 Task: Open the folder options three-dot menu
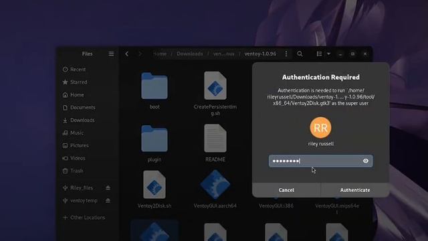[x=286, y=54]
